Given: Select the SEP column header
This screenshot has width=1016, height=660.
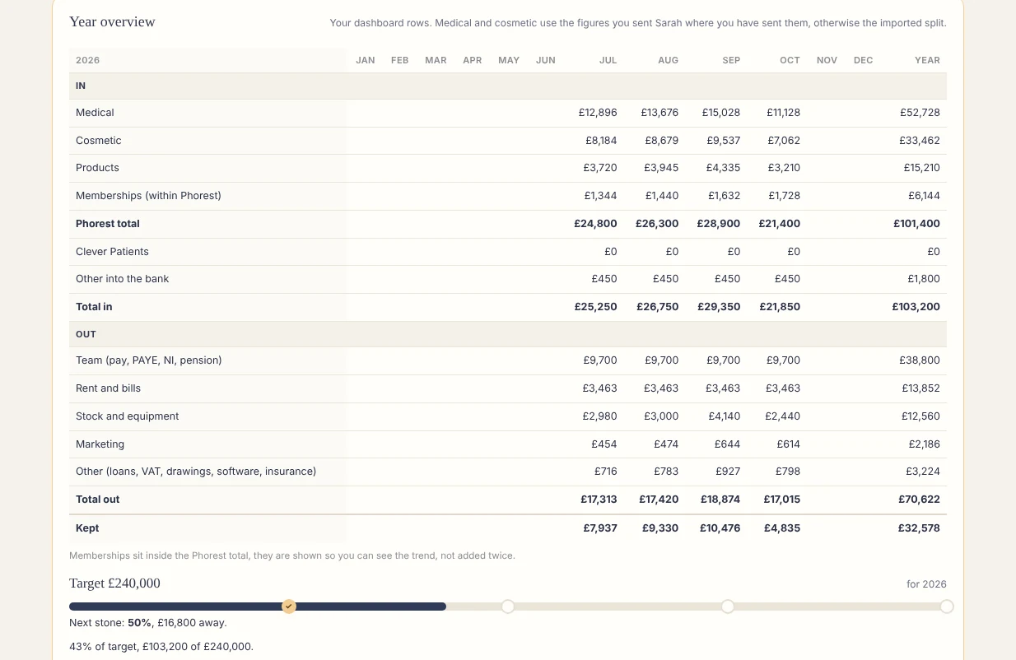Looking at the screenshot, I should tap(731, 60).
